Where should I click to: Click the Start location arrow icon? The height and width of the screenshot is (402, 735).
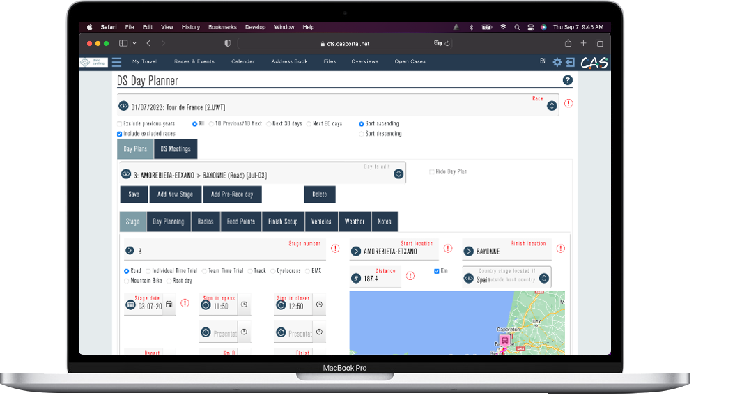[356, 252]
